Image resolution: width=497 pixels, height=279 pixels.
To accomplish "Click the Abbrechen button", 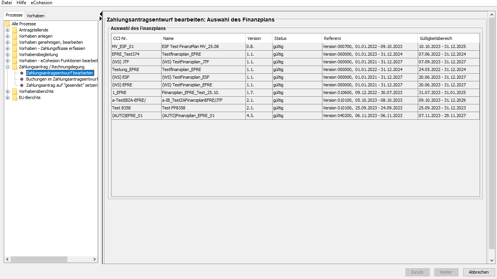I will [479, 272].
